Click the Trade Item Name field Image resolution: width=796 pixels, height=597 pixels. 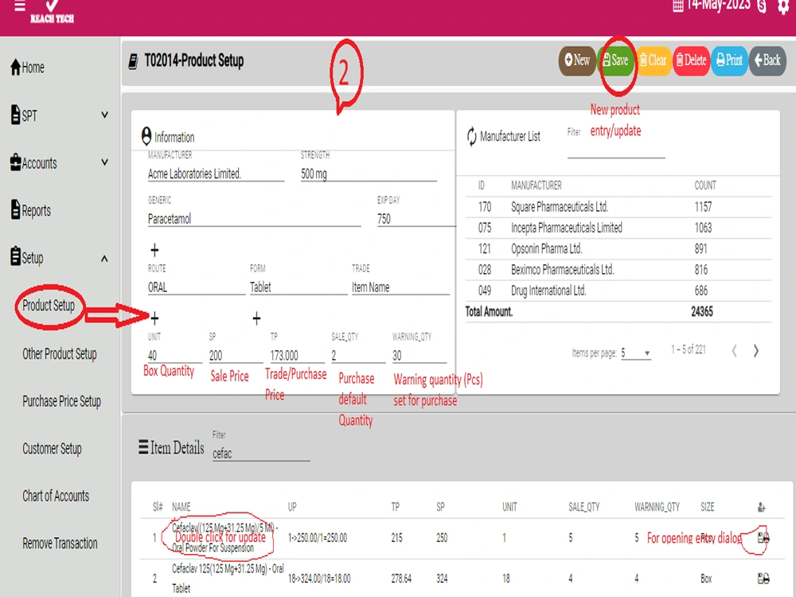coord(400,287)
